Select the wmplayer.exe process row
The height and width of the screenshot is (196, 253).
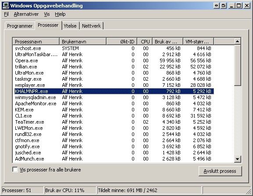(x=113, y=85)
